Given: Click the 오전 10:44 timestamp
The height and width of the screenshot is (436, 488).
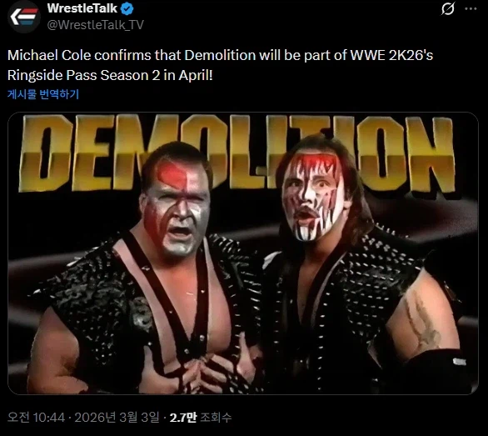Looking at the screenshot, I should point(36,417).
